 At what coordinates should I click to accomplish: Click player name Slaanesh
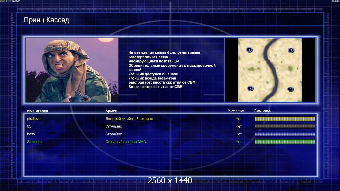point(35,142)
